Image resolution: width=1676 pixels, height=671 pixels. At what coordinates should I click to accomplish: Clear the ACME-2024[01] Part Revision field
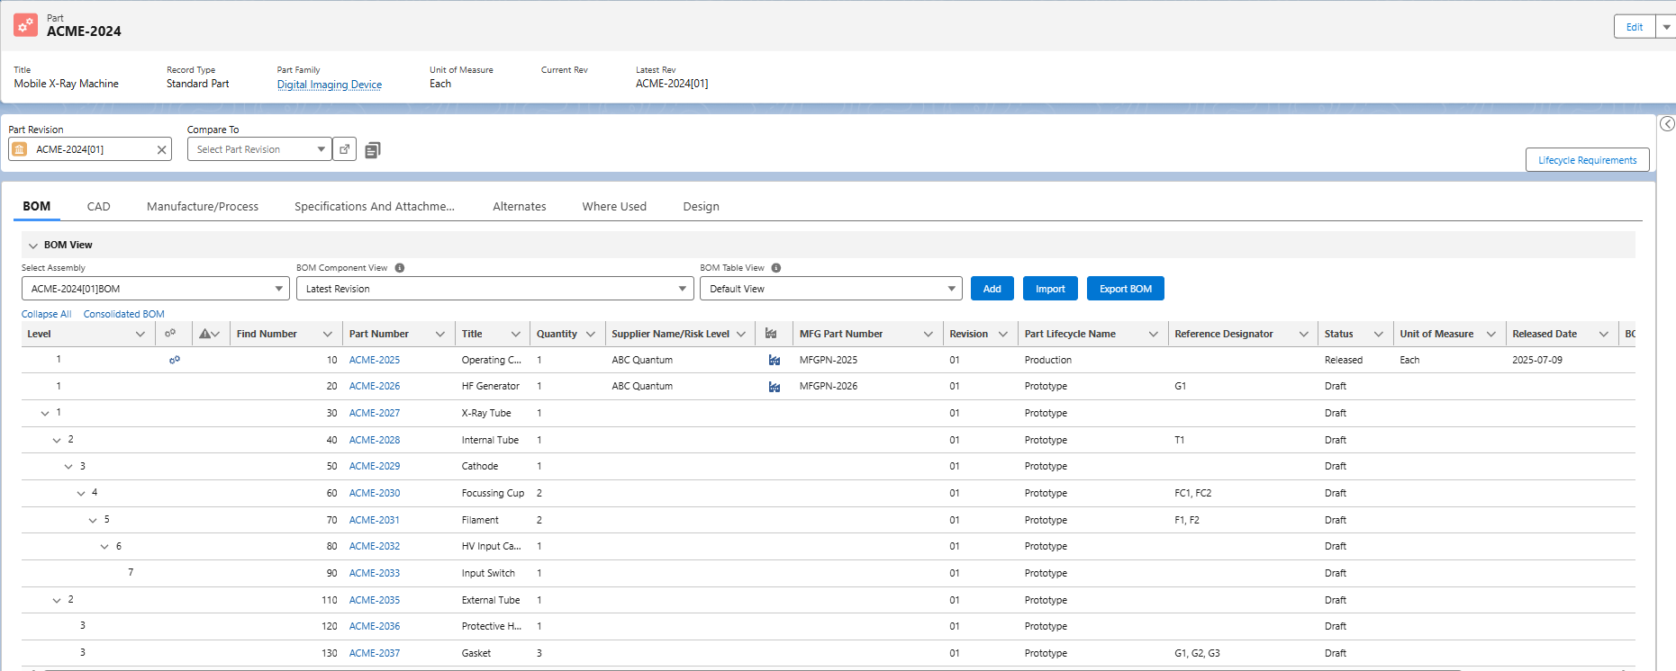point(161,150)
